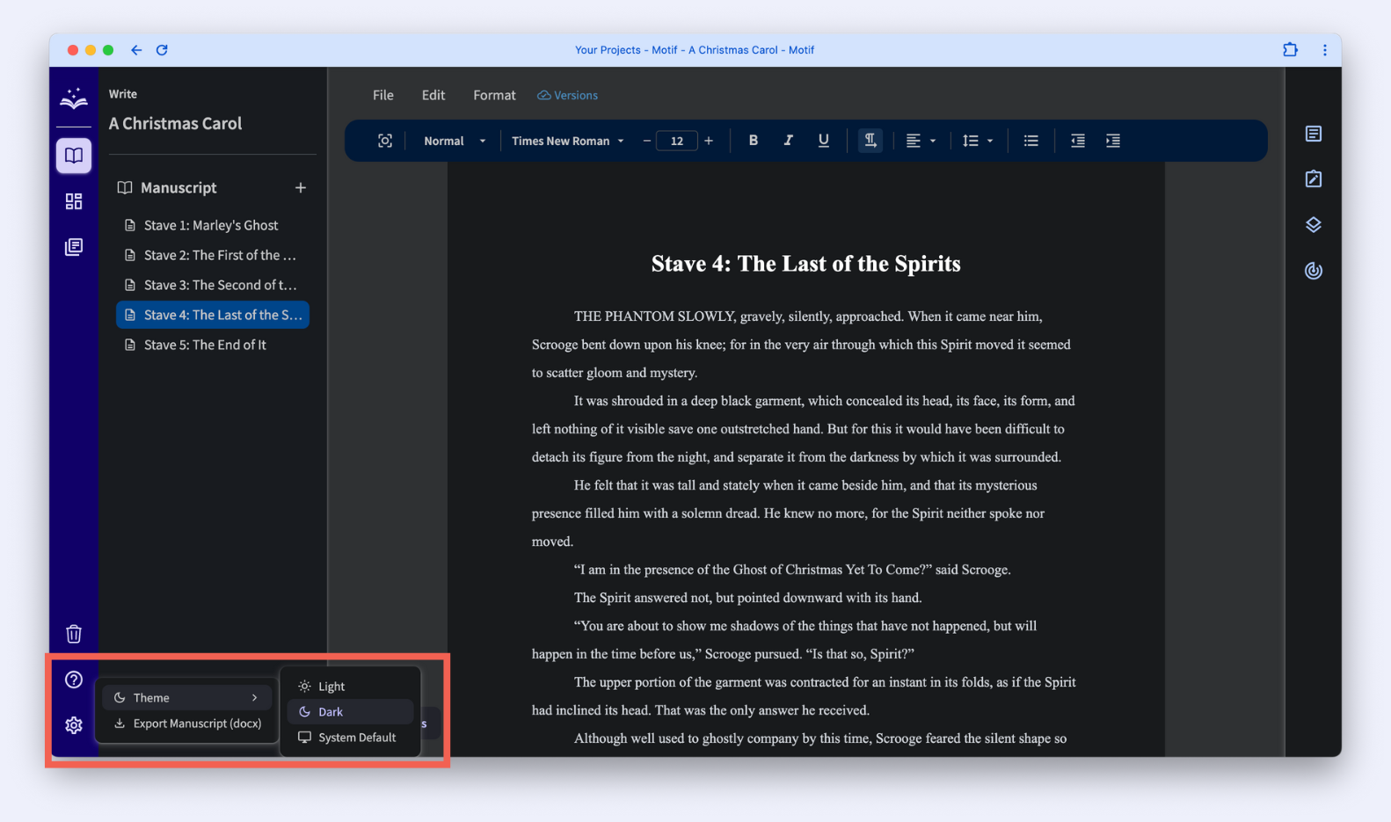Open the Write book icon in sidebar

click(x=74, y=156)
